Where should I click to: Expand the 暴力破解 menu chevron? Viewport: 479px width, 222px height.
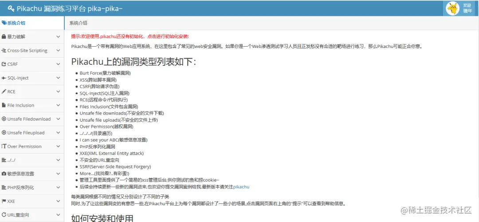click(59, 37)
